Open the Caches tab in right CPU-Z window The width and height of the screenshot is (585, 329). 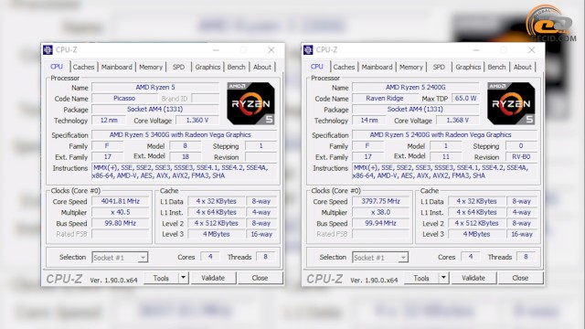point(344,67)
